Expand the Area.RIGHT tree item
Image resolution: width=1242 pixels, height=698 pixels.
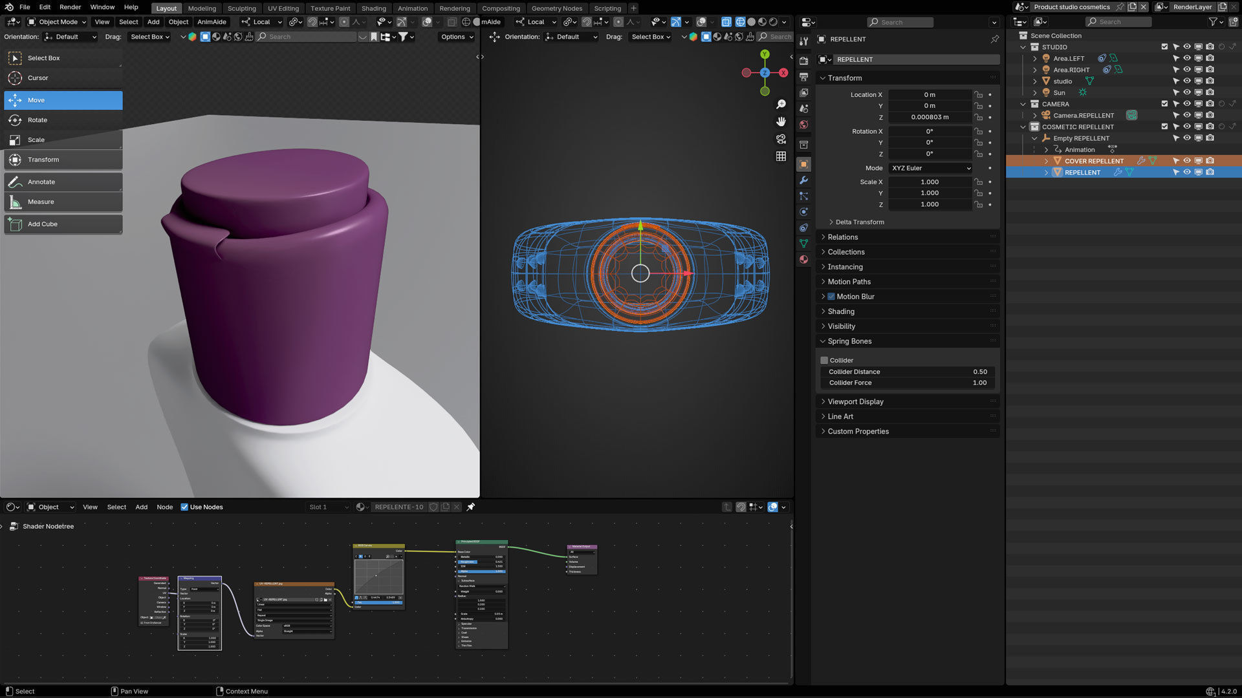1034,70
